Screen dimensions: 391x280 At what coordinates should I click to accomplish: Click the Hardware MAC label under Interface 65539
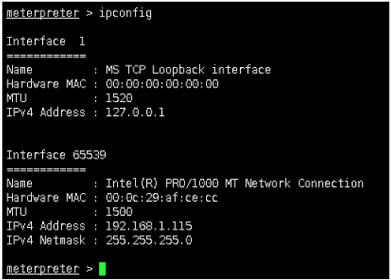46,197
